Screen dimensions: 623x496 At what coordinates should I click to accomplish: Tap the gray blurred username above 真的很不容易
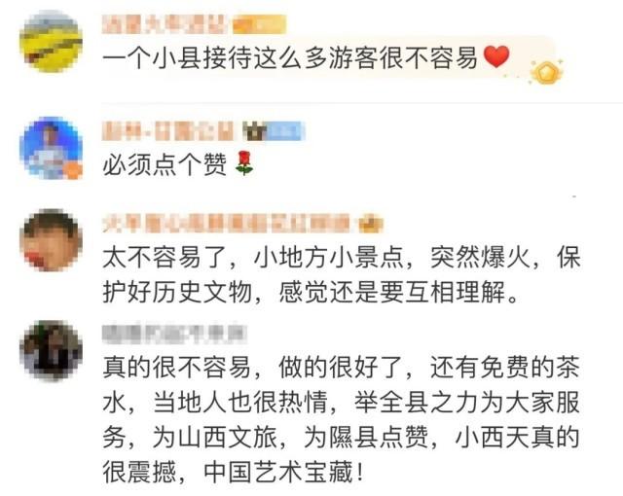coord(174,335)
